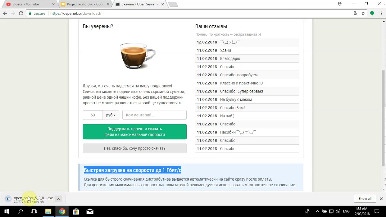This screenshot has height=217, width=386.
Task: Click the review 'Спасибо Вам!'
Action: pyautogui.click(x=233, y=108)
